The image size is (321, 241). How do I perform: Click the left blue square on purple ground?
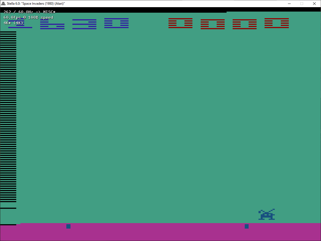coord(68,226)
